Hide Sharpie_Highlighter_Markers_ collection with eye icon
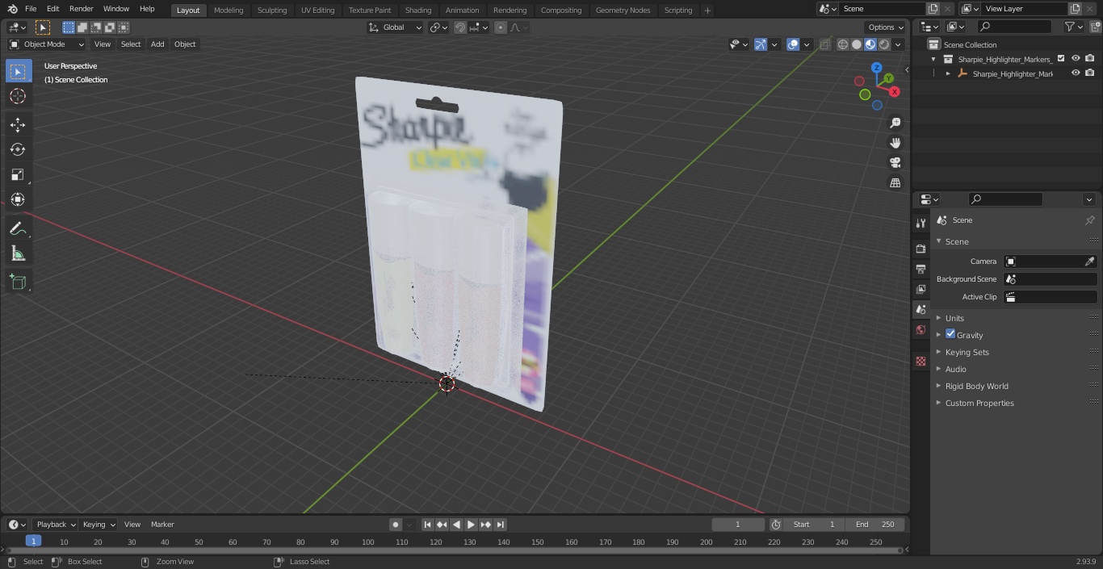 pyautogui.click(x=1076, y=59)
